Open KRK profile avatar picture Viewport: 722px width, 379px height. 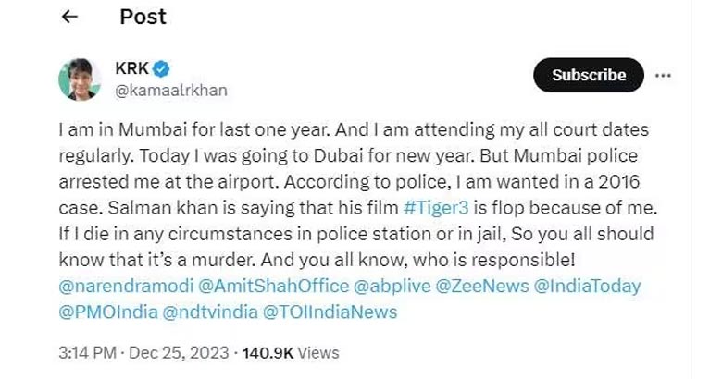[80, 79]
